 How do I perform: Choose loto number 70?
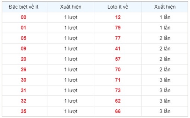[x=118, y=70]
